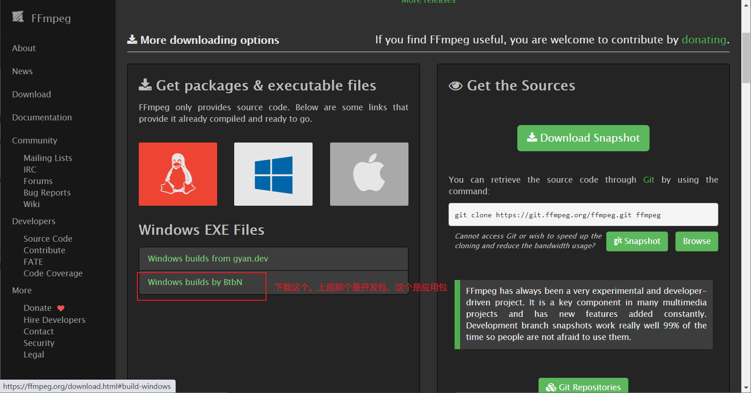This screenshot has height=393, width=751.
Task: Visit the Forums page
Action: [x=38, y=181]
